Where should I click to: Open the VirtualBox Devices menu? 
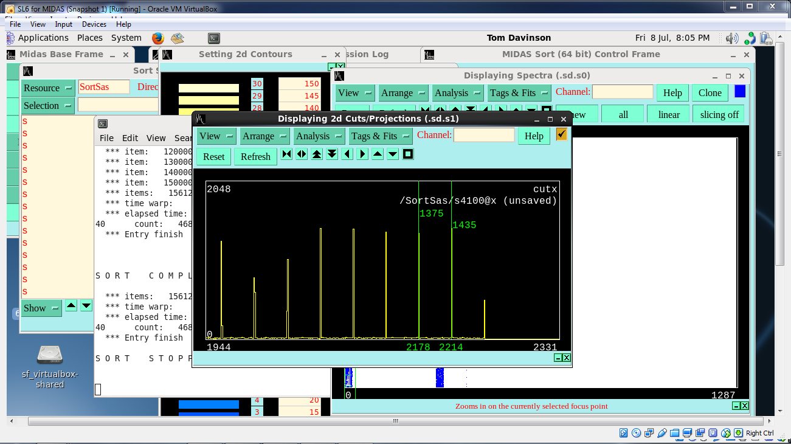pyautogui.click(x=94, y=24)
